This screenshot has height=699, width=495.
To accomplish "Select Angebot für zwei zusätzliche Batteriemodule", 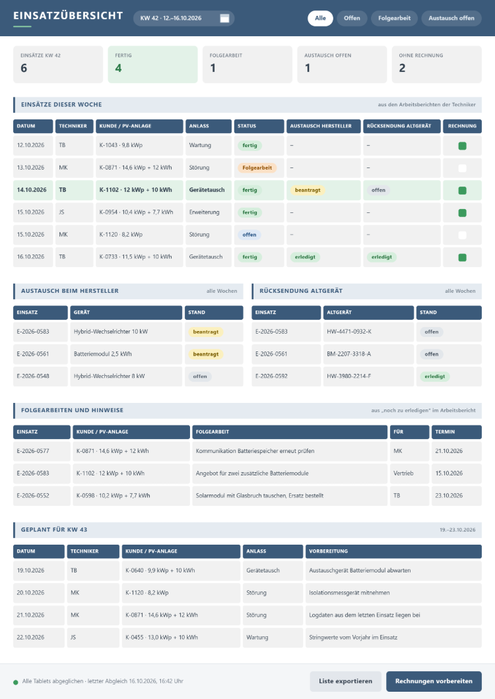I will coord(290,473).
